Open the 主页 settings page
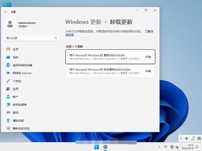The width and height of the screenshot is (202, 151). (x=16, y=49)
